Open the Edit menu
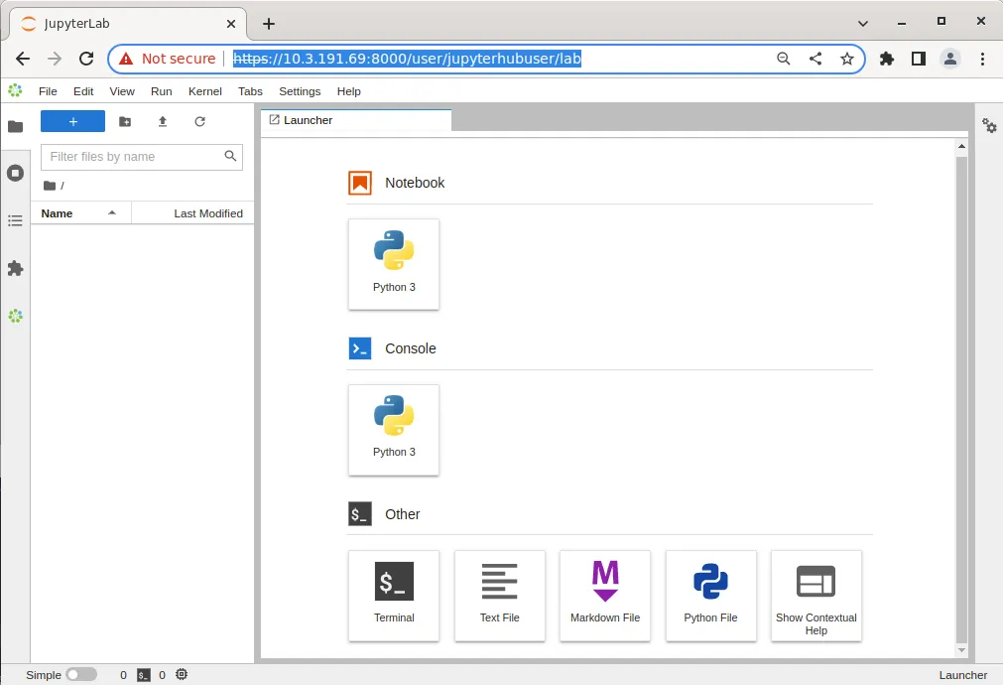The image size is (1003, 685). tap(83, 91)
